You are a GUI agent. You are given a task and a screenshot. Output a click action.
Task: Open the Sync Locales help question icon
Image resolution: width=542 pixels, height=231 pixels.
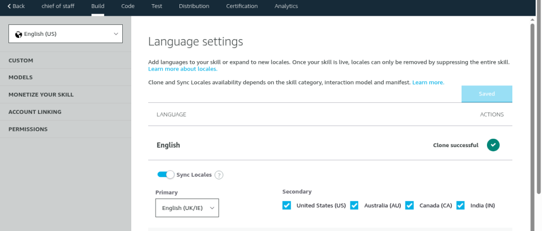click(x=219, y=175)
